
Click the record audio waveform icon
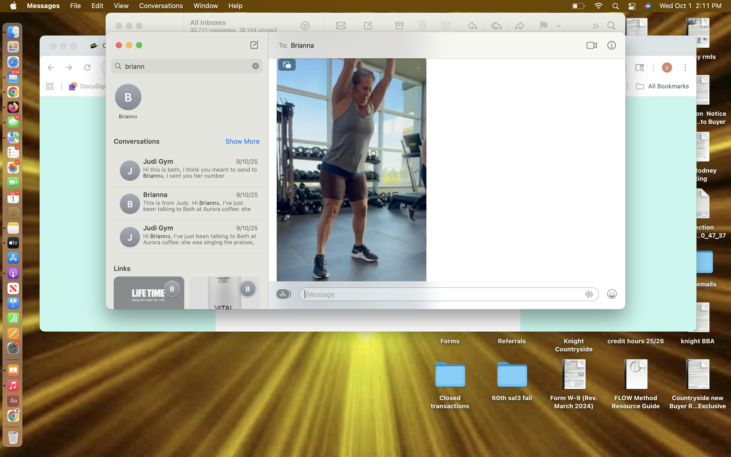click(x=589, y=294)
